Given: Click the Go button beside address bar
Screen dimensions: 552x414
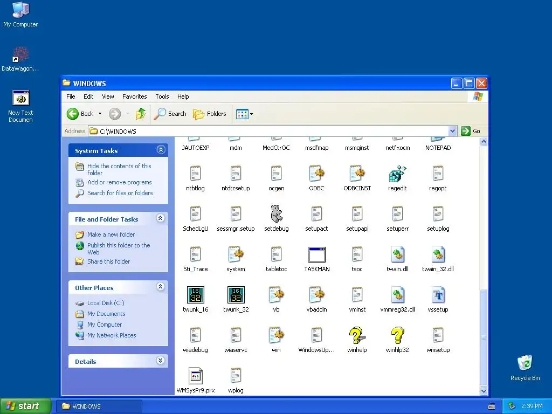Looking at the screenshot, I should tap(471, 131).
